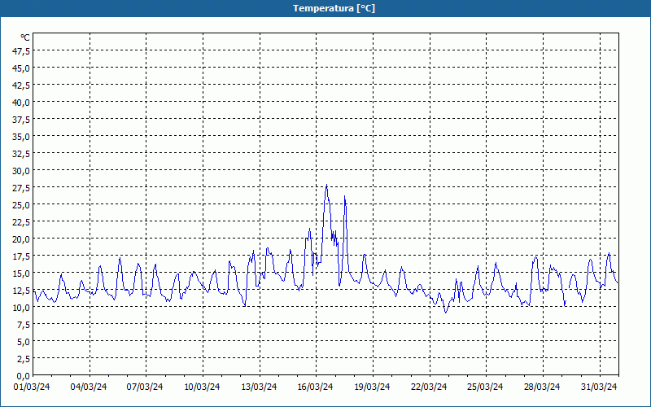This screenshot has height=407, width=651.
Task: Click the 37,5 y-axis label
Action: [22, 120]
